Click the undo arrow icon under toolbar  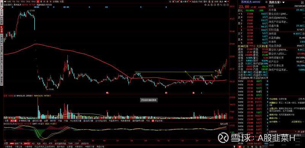coord(221,5)
